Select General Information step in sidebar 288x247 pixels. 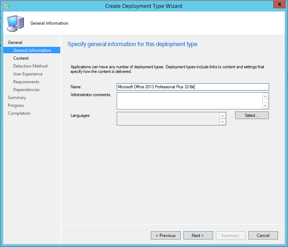32,50
